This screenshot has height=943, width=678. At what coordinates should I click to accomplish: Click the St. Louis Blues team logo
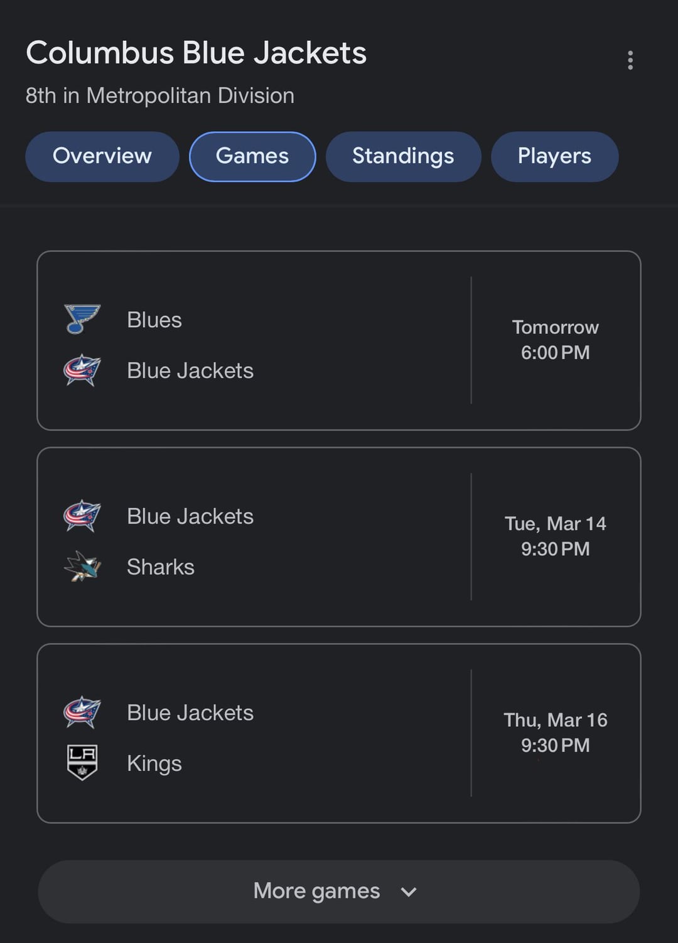point(82,319)
